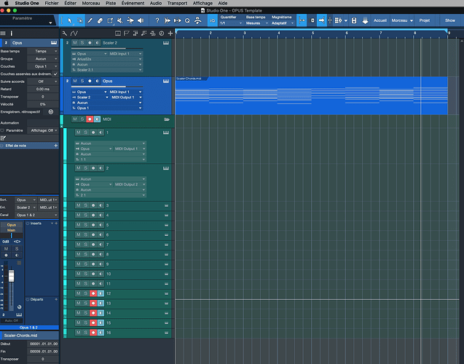Switch to the Projet page

tap(425, 20)
